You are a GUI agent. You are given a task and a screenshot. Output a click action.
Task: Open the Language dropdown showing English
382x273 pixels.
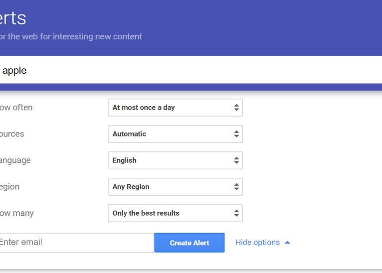tap(170, 160)
